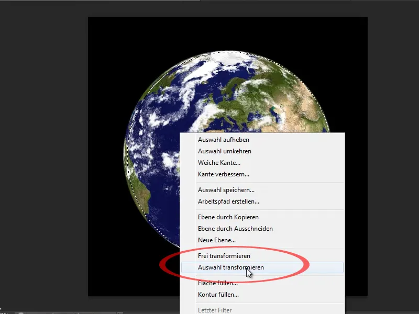Select Arbeitspfad erstellen... entry

click(262, 201)
